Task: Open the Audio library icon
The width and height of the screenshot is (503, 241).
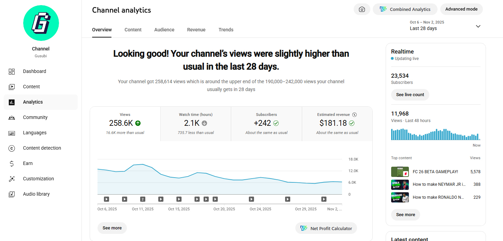Action: coord(12,194)
